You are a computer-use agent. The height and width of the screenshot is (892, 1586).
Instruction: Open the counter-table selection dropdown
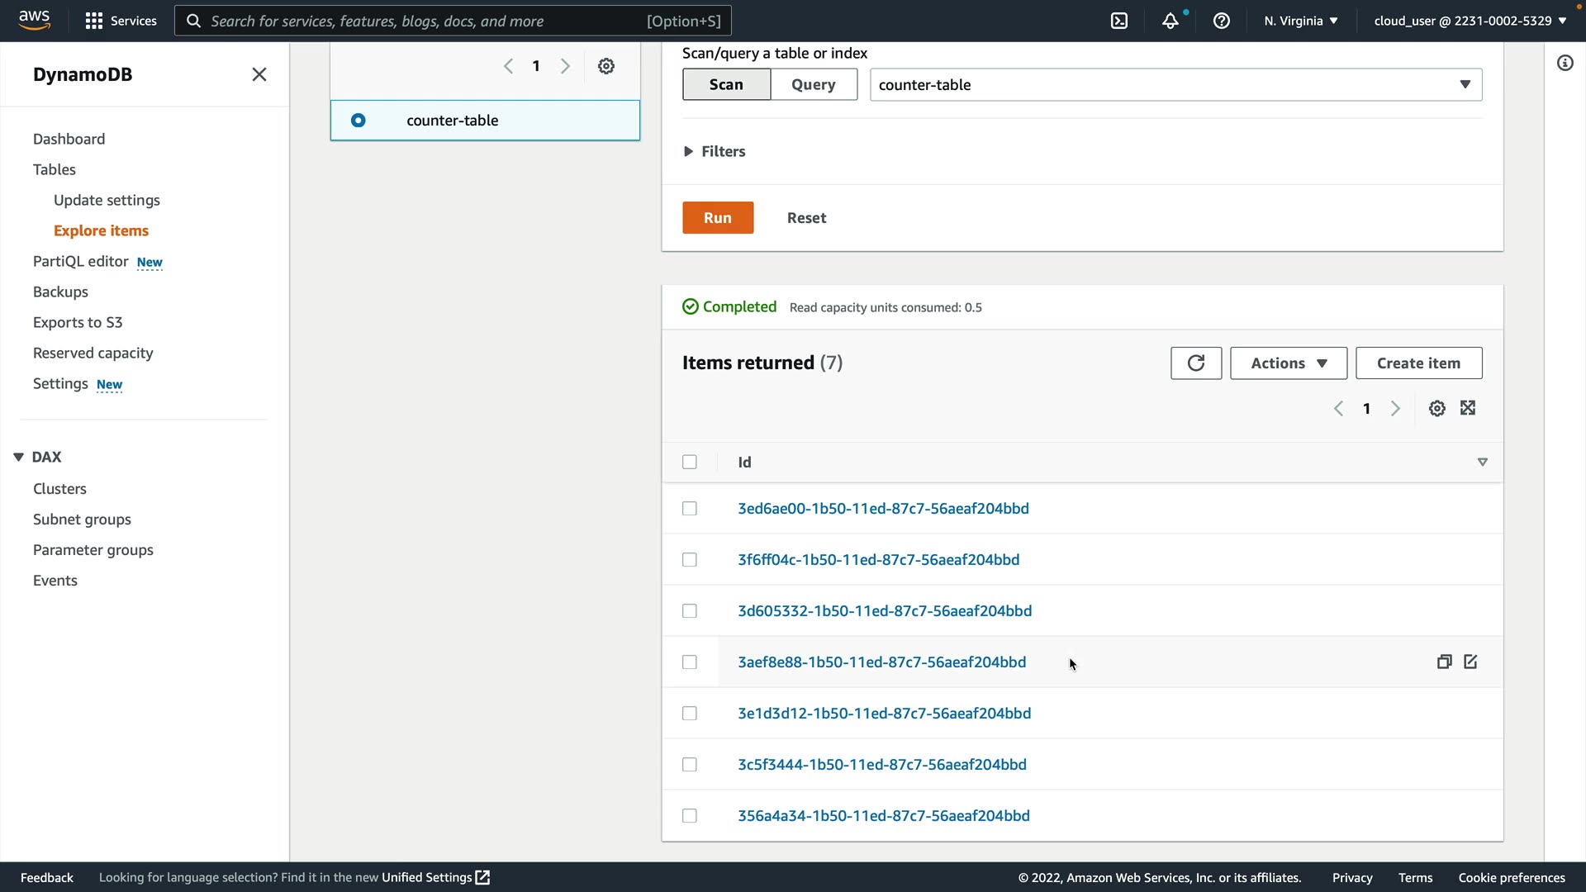[x=1175, y=85]
